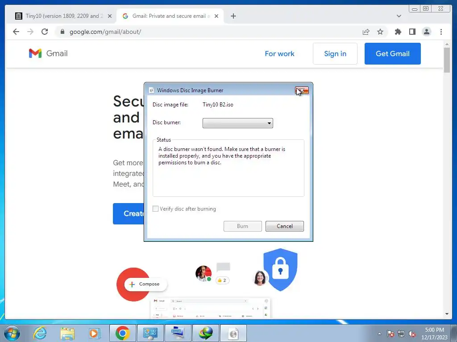Toggle Chrome side panel icon
This screenshot has height=342, width=457.
(x=412, y=32)
